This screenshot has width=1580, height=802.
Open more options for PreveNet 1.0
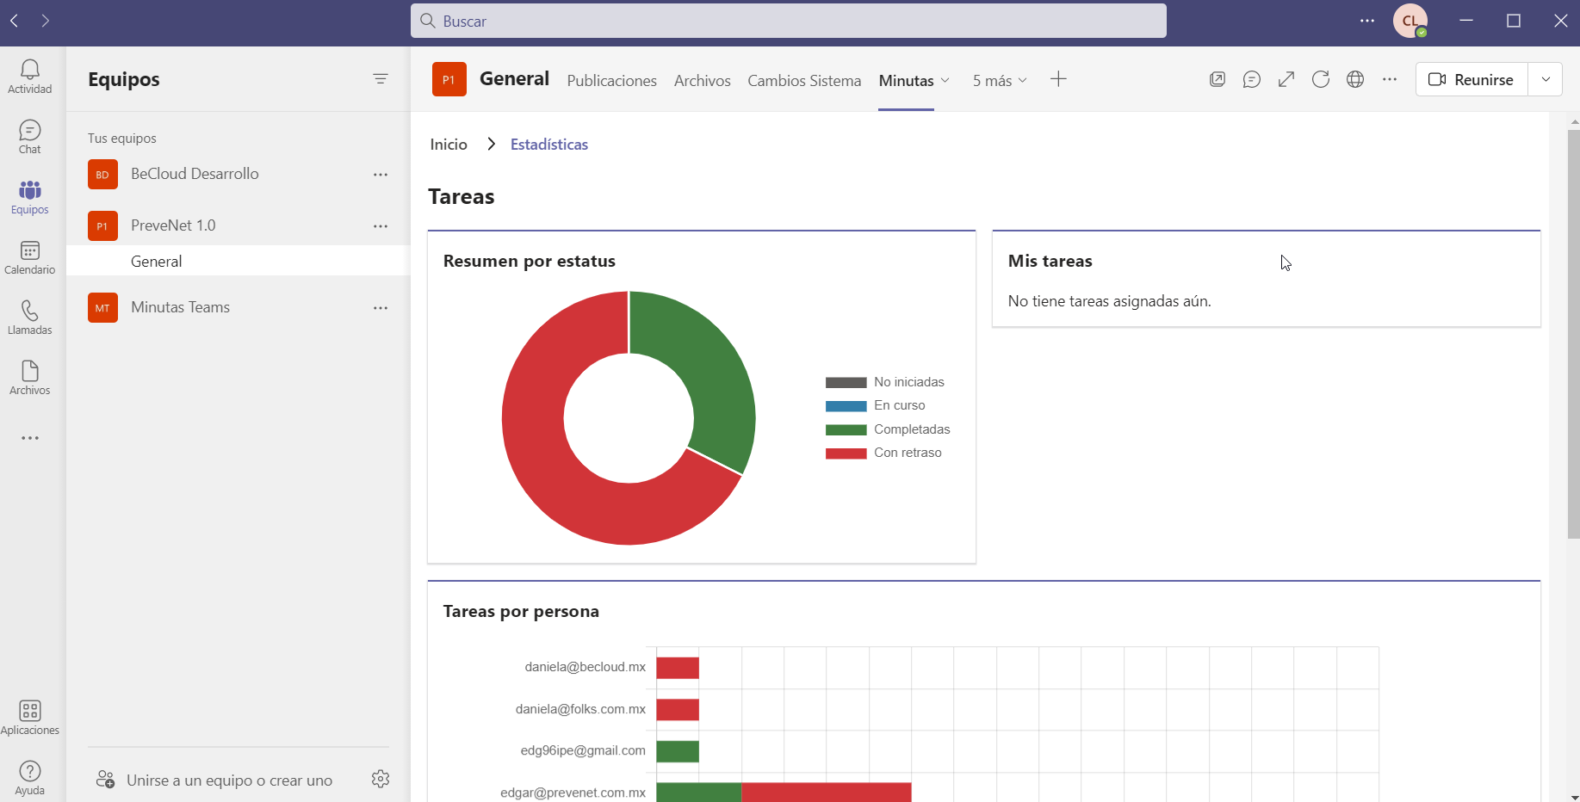pos(381,226)
